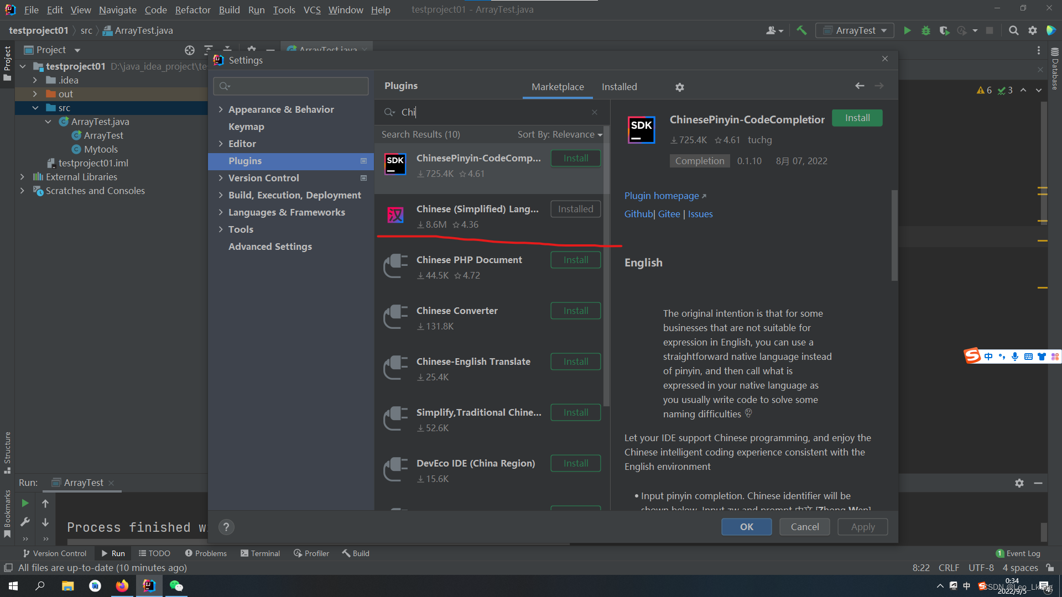
Task: Switch to Installed plugins tab
Action: pyautogui.click(x=619, y=87)
